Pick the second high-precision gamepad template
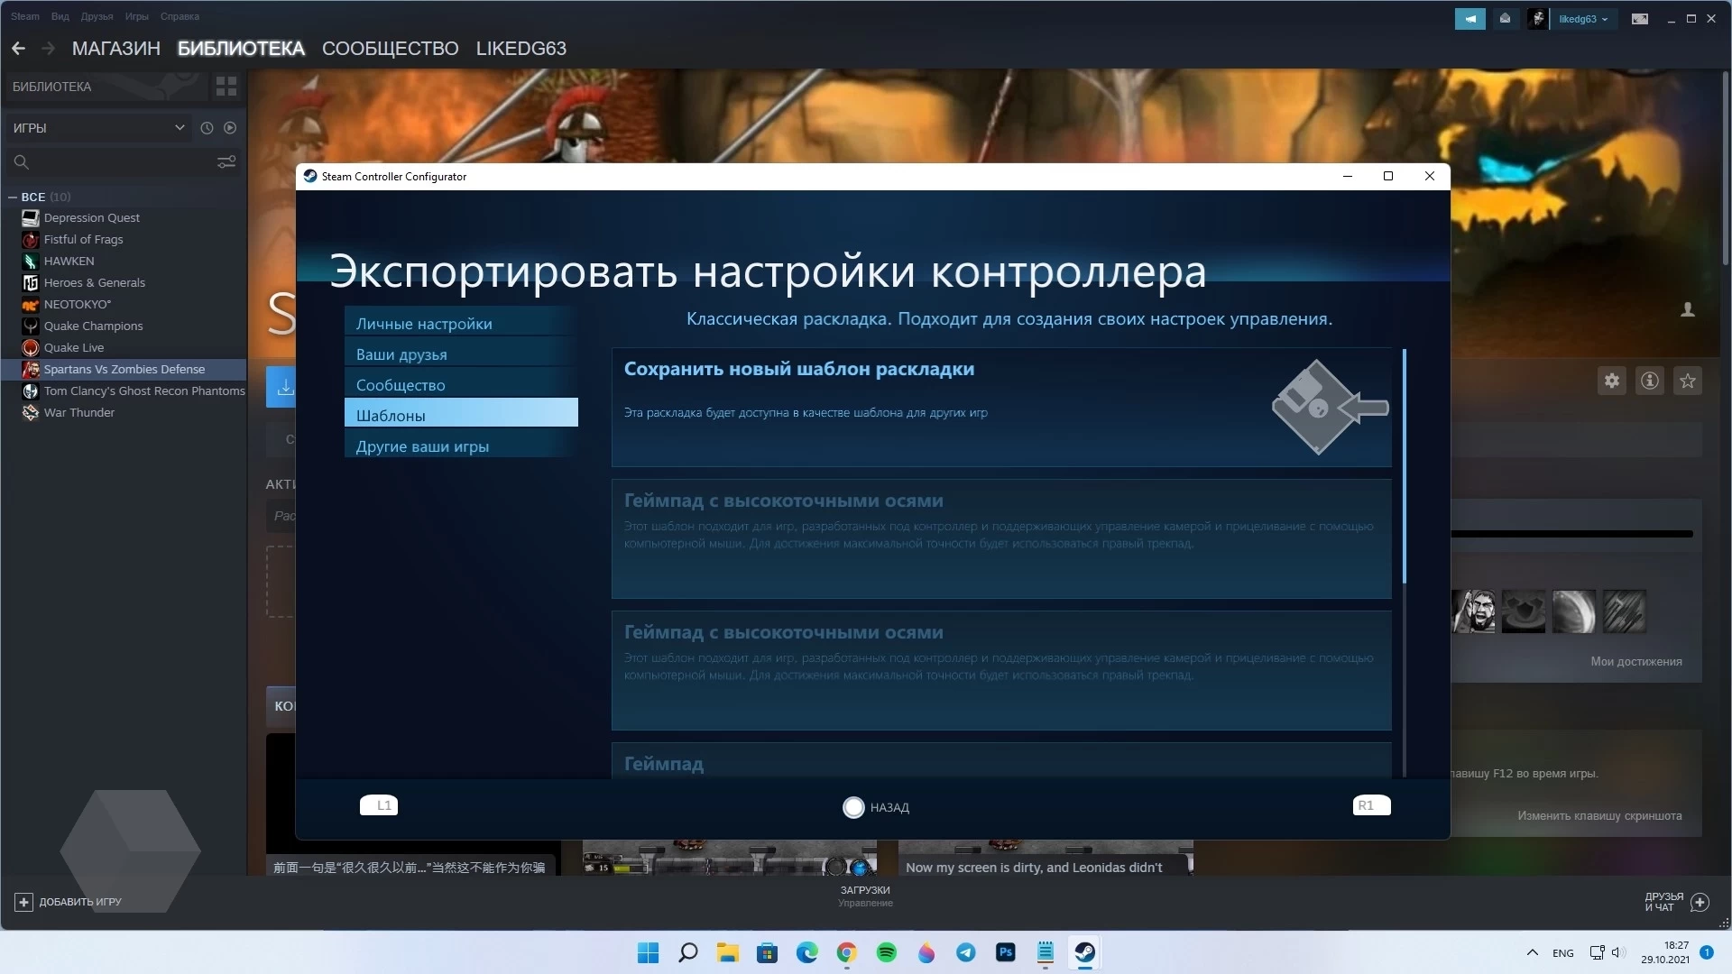The width and height of the screenshot is (1732, 974). pyautogui.click(x=1001, y=671)
